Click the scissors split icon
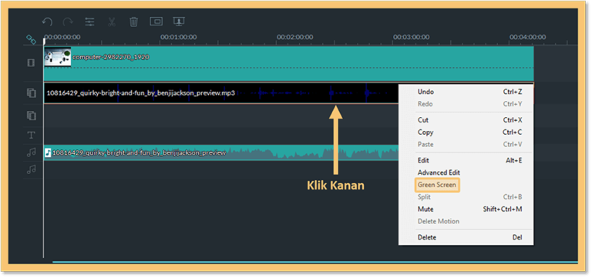Image resolution: width=592 pixels, height=278 pixels. coord(111,22)
